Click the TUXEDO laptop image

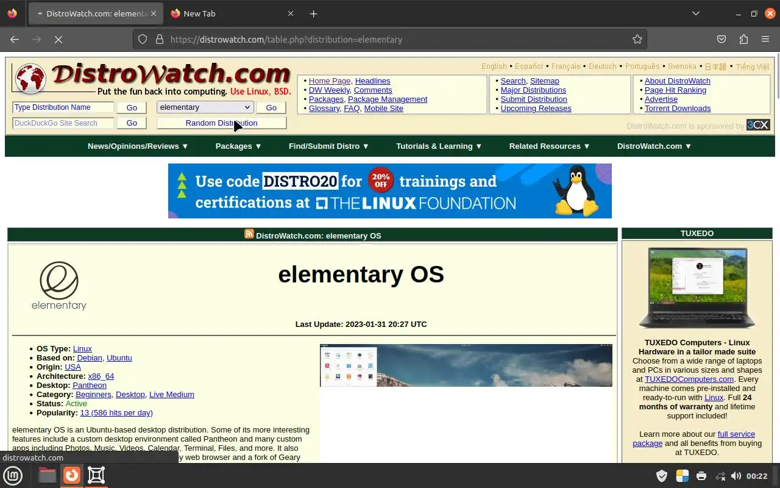(697, 289)
